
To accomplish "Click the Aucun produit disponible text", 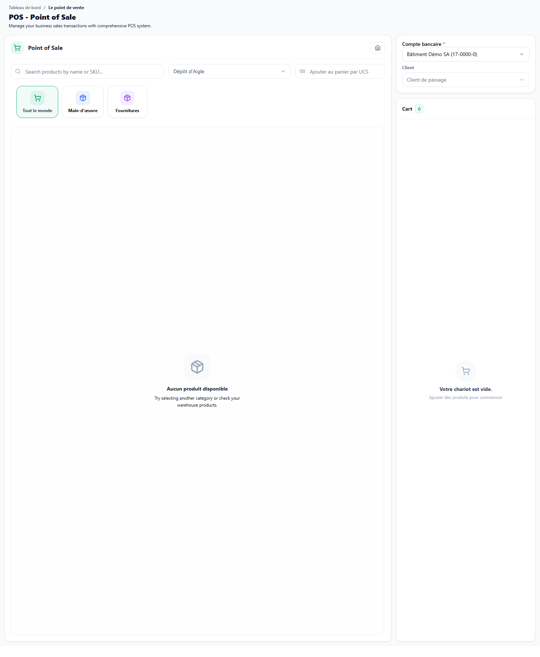I will [197, 389].
